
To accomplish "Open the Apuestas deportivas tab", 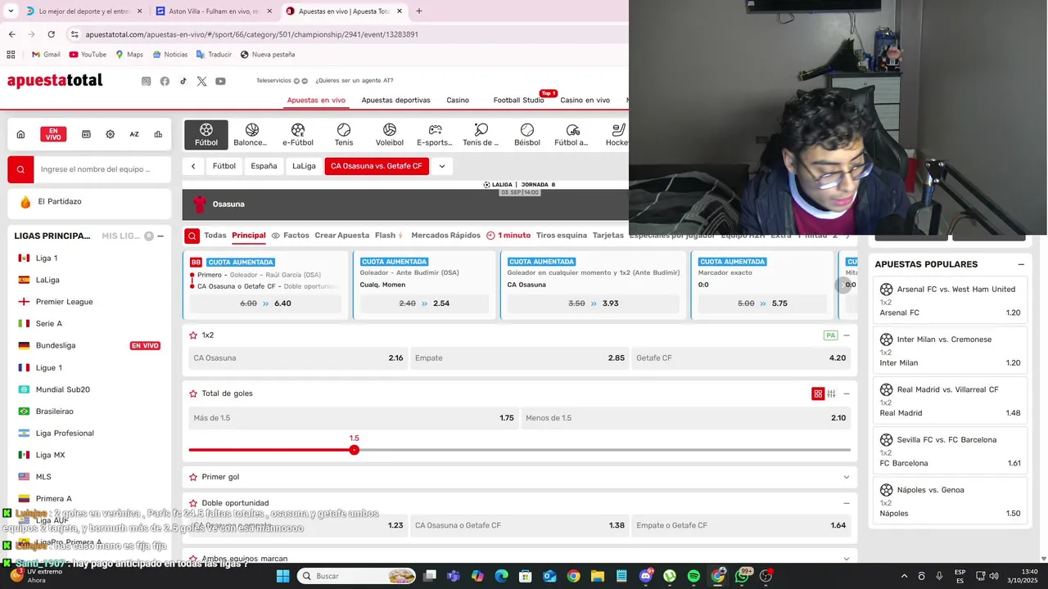I will 395,100.
